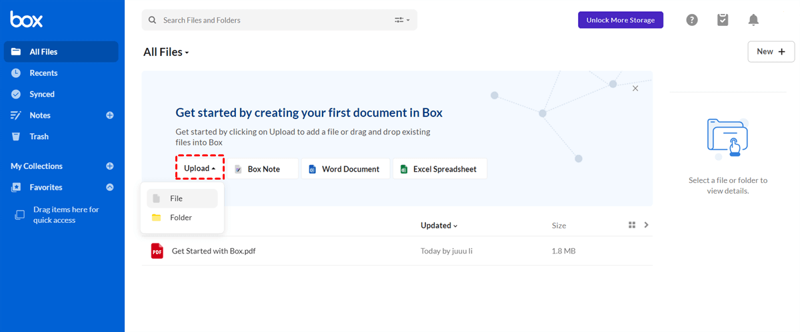
Task: Open search filter options dropdown
Action: [x=402, y=20]
